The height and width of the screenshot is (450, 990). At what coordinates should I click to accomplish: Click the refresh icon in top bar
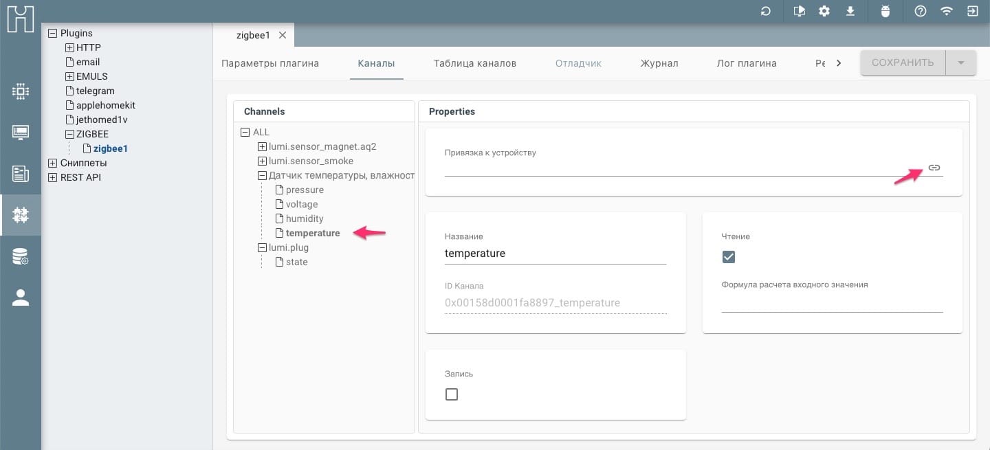point(765,12)
